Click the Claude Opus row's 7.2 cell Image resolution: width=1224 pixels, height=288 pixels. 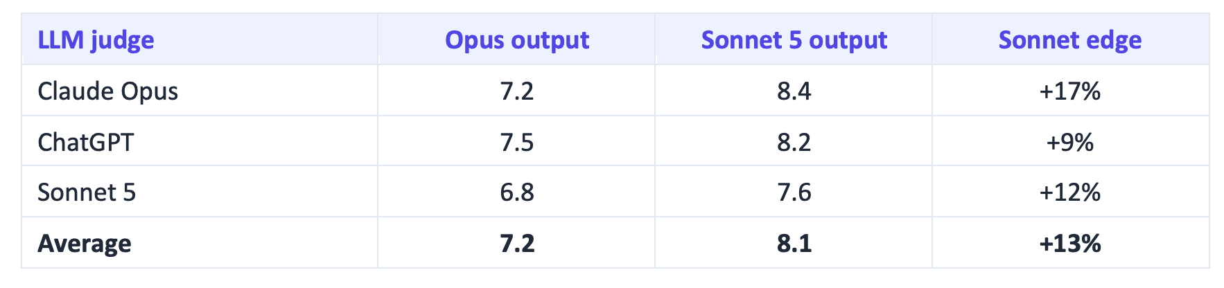click(x=517, y=91)
